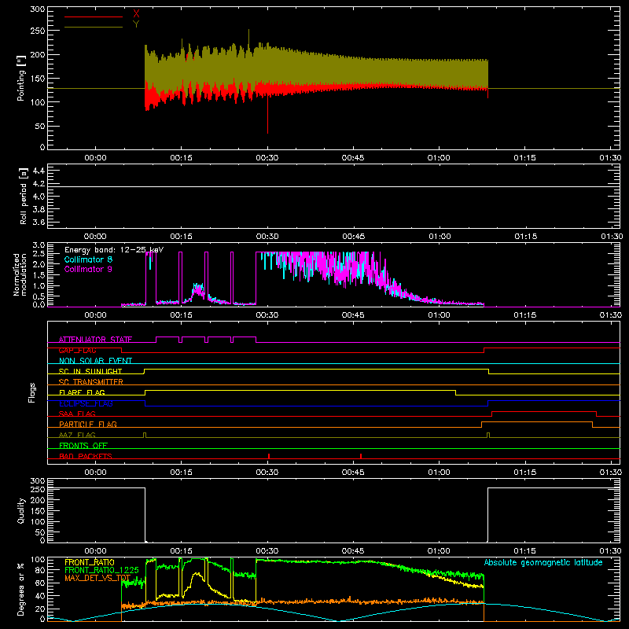This screenshot has height=629, width=629.
Task: Select the NON_SOLAR_EVENT flag label
Action: (95, 361)
